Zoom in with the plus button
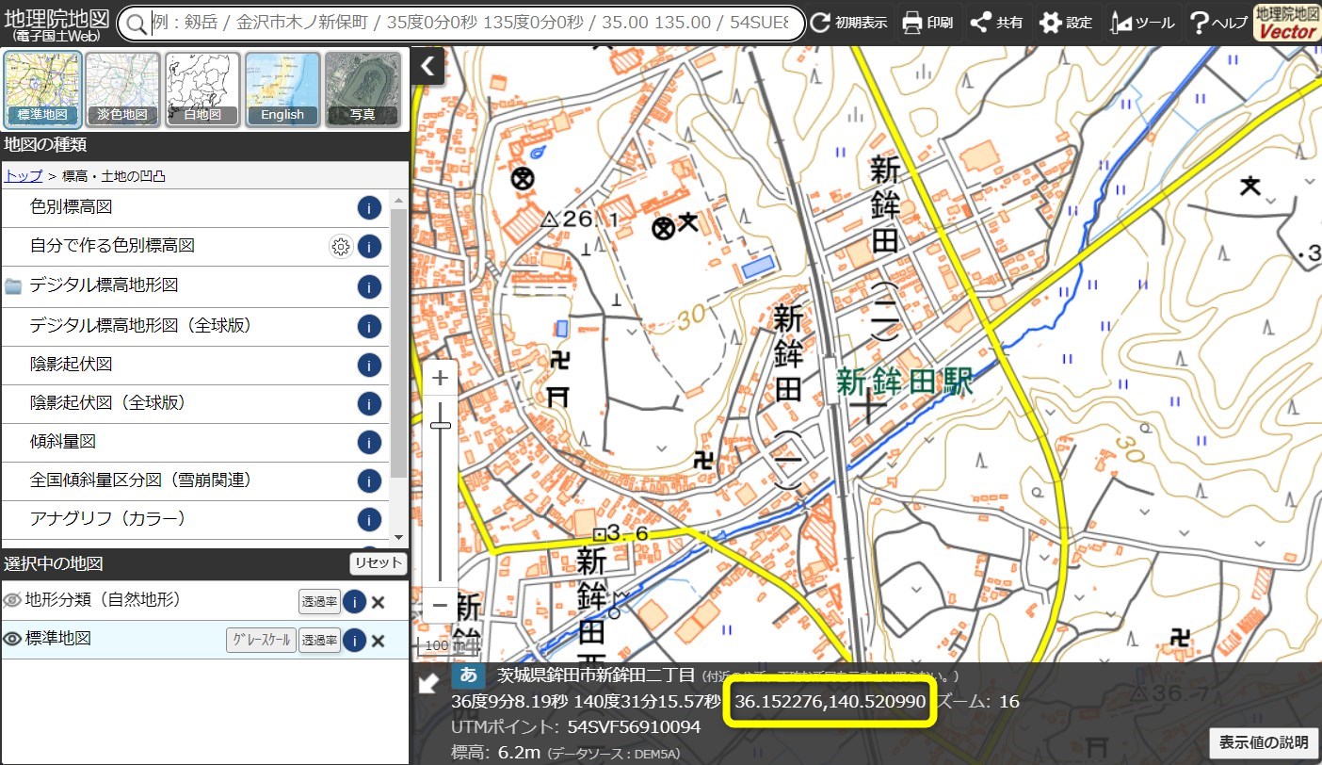Screen dimensions: 1322x765 (440, 379)
